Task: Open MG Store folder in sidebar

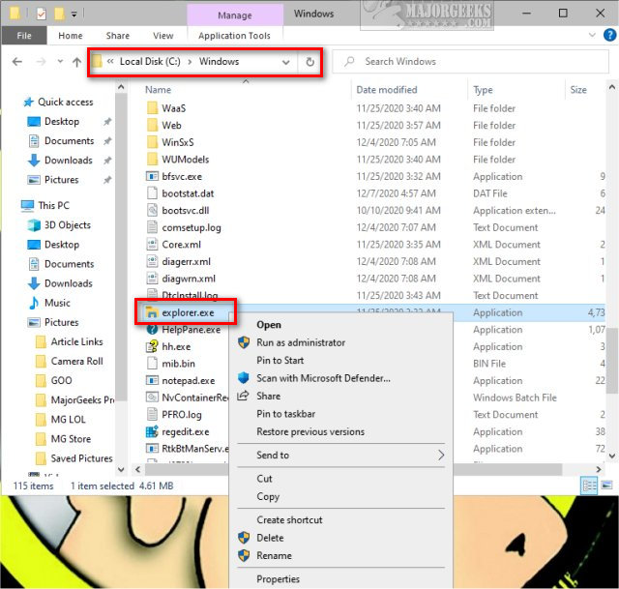Action: point(71,439)
